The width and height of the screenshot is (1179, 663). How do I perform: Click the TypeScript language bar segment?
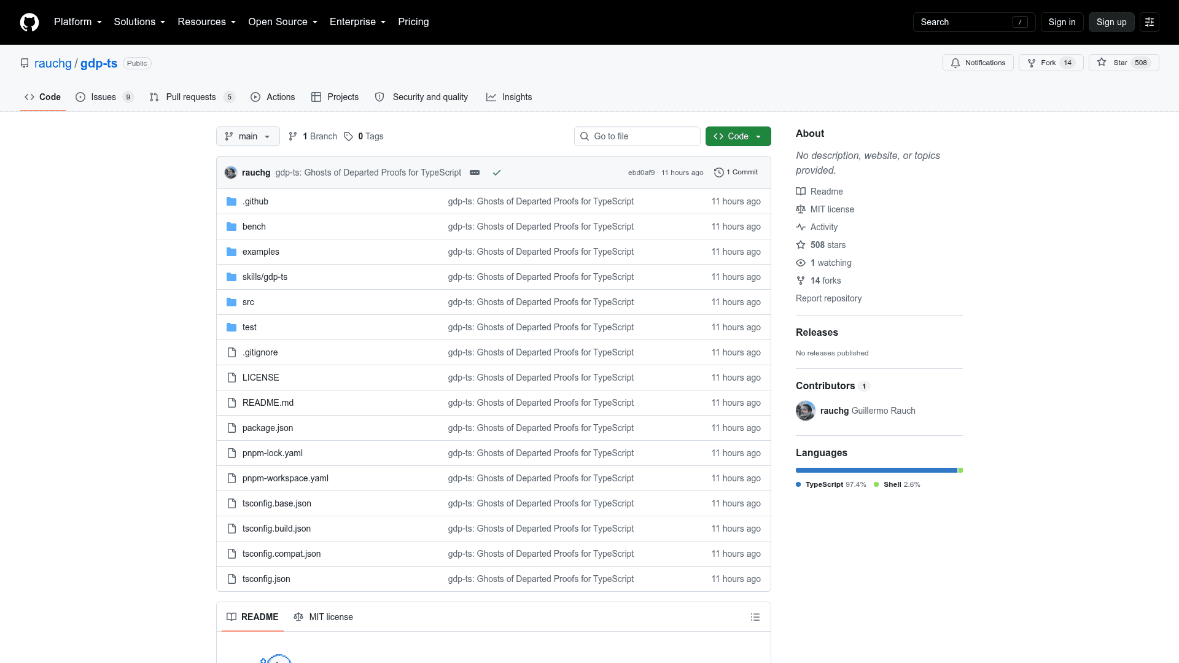point(876,470)
